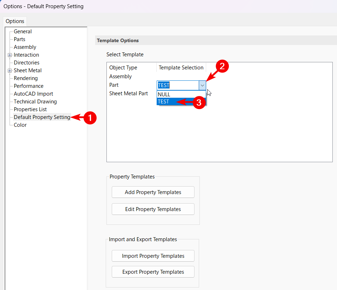This screenshot has height=290, width=337.
Task: Go to Assembly options in tree
Action: coord(25,47)
